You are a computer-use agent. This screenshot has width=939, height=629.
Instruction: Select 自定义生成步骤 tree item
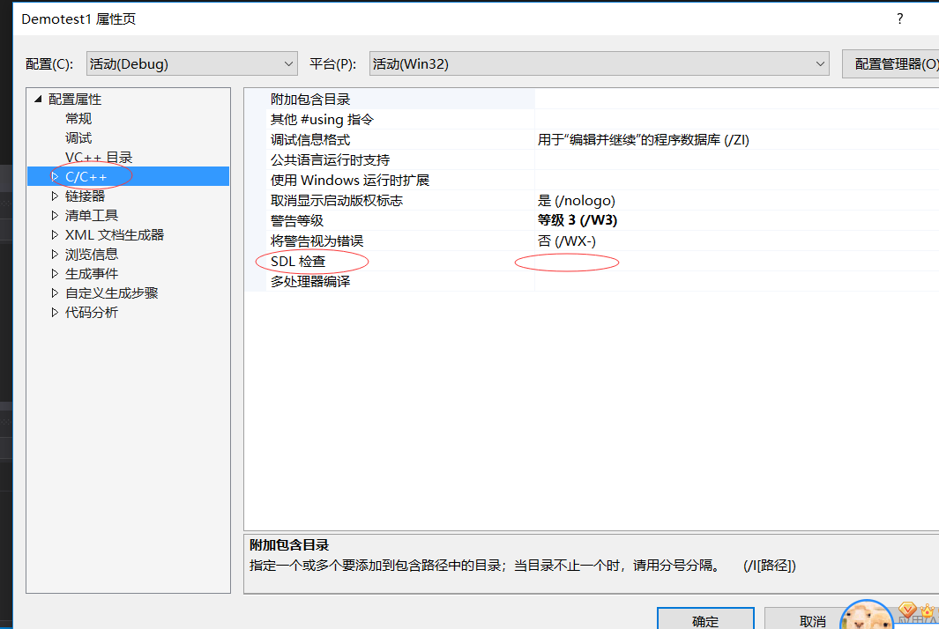(x=111, y=292)
